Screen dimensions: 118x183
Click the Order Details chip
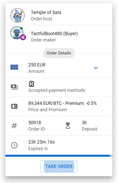(x=59, y=53)
